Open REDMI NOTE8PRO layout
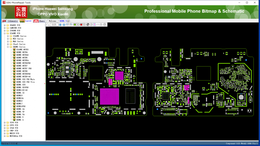The image size is (260, 146). coord(23,74)
